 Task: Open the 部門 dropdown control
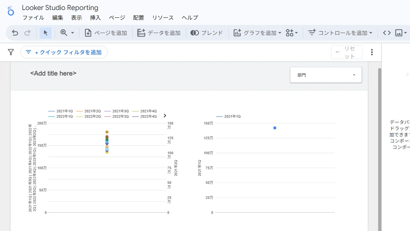[326, 75]
